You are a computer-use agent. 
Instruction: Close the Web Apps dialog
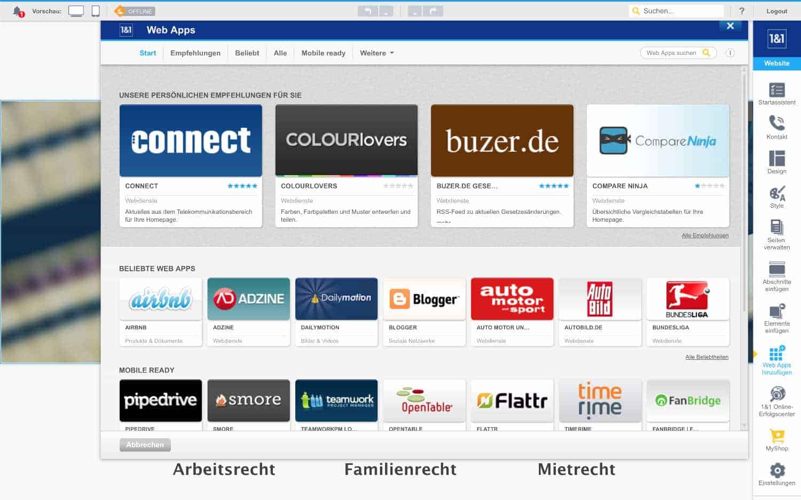pos(730,26)
